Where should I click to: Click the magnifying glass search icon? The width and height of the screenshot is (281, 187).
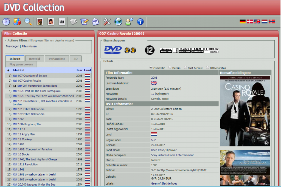tap(28, 21)
